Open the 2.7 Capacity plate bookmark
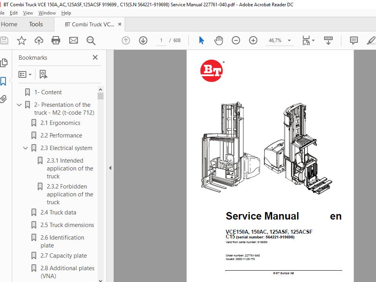The width and height of the screenshot is (376, 282). click(x=64, y=256)
